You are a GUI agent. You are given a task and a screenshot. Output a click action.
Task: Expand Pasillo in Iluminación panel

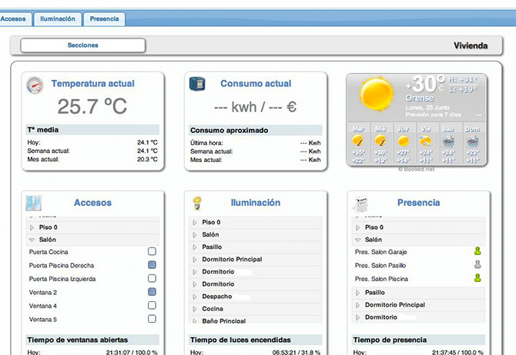pos(195,247)
